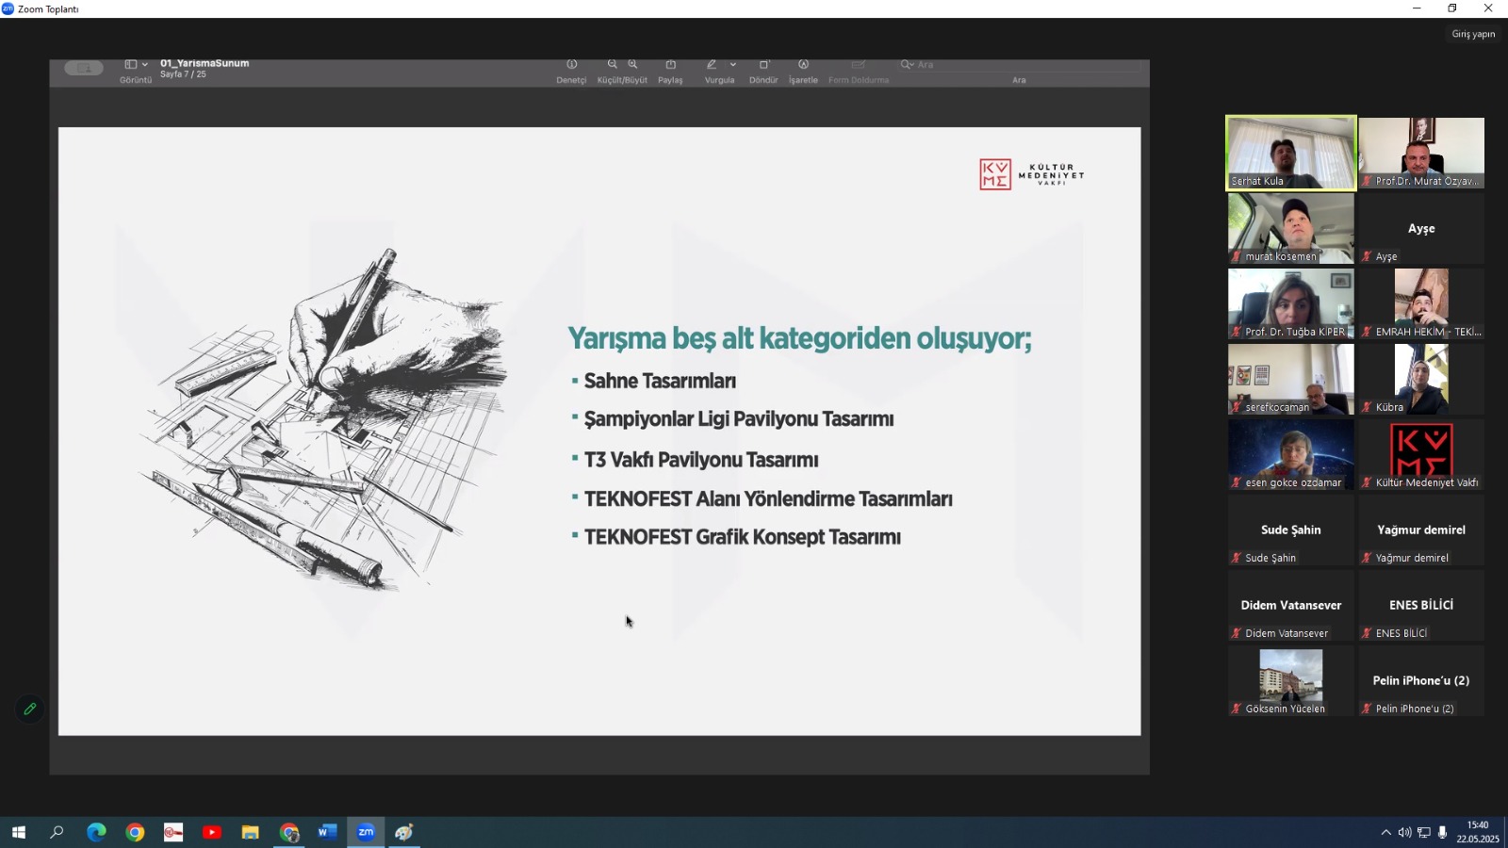Open the Görüntü sidebar view icon

[130, 64]
